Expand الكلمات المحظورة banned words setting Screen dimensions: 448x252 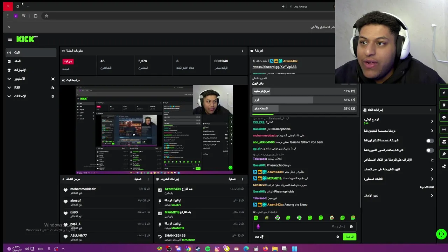click(x=398, y=179)
